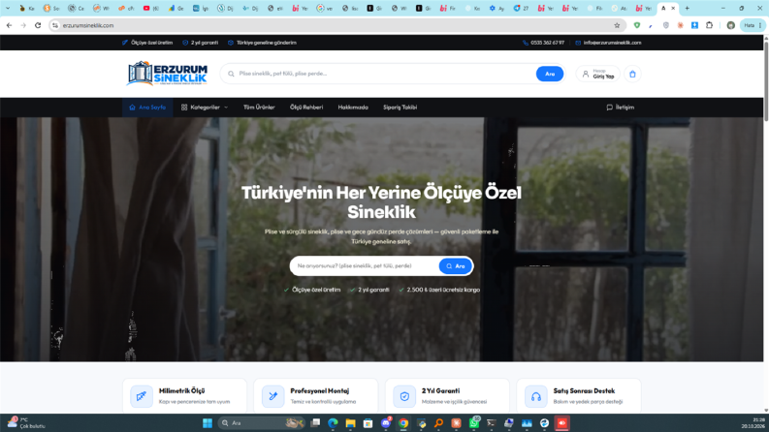Screen dimensions: 769x432
Task: Click the hero 'Ne arıyorsunuz?' search field
Action: [366, 266]
